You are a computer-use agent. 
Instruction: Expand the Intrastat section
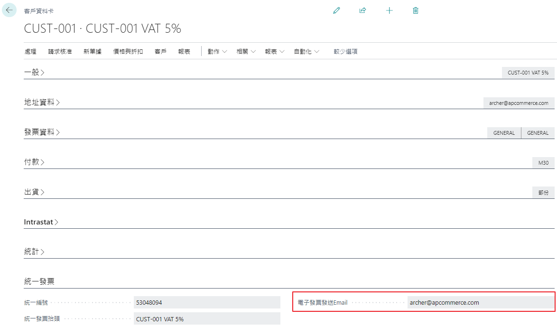[x=41, y=222]
